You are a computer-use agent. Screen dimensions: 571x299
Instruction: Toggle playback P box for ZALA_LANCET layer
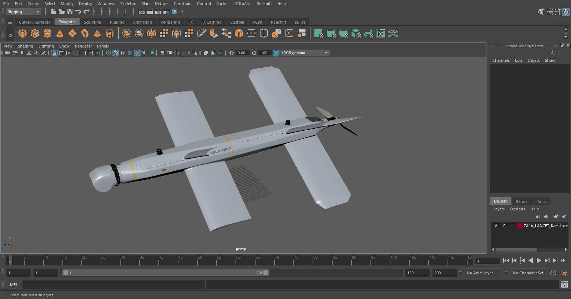tap(504, 226)
